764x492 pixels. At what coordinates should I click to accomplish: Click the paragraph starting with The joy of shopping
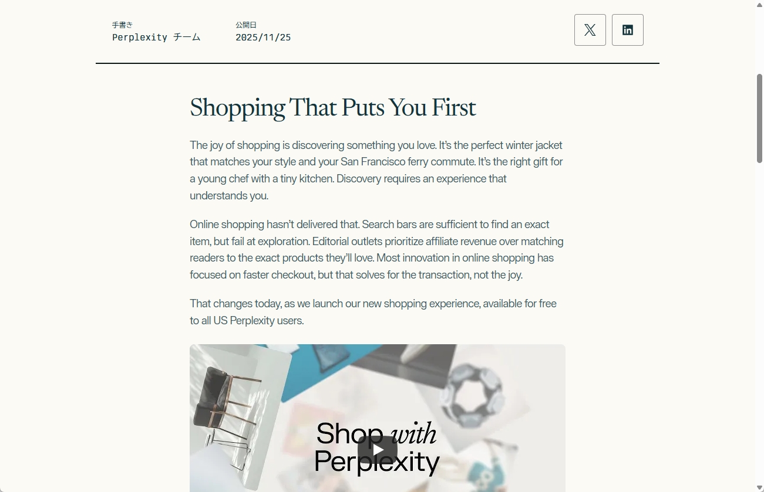point(376,170)
